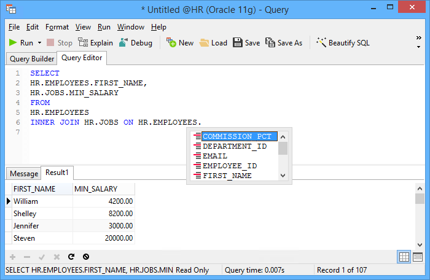Click the app icon in title bar
The height and width of the screenshot is (280, 430).
coord(11,9)
